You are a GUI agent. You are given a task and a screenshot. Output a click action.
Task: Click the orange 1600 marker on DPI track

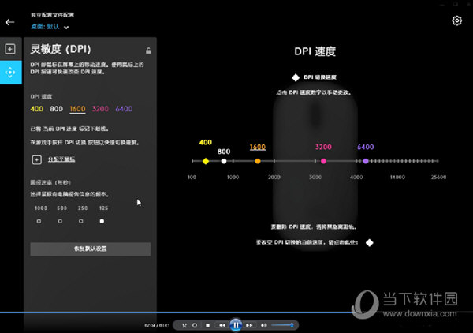click(x=258, y=161)
